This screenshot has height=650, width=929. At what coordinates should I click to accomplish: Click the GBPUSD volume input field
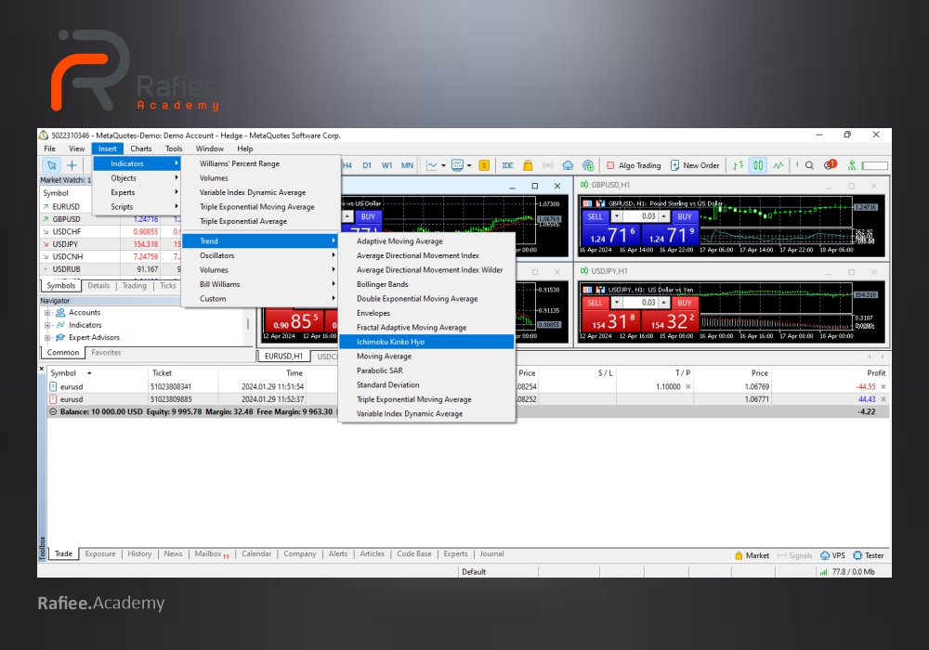[640, 216]
